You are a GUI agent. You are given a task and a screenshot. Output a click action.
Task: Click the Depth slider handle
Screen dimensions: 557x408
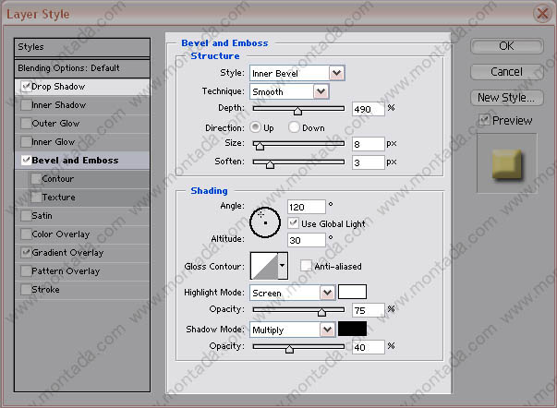[297, 111]
